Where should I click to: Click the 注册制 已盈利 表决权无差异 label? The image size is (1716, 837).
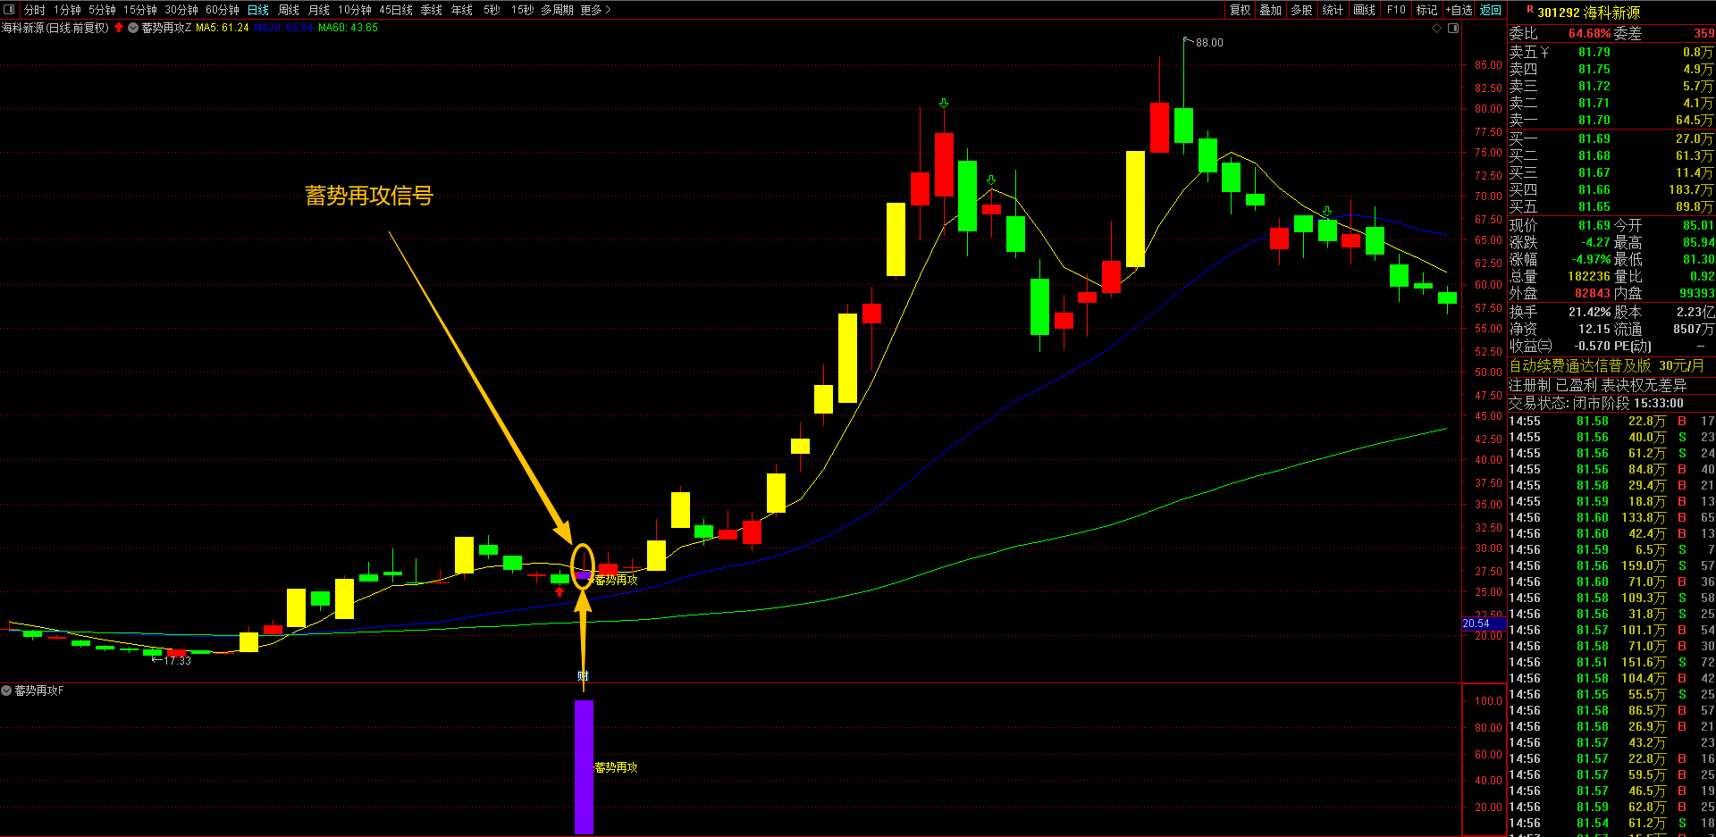click(x=1597, y=385)
